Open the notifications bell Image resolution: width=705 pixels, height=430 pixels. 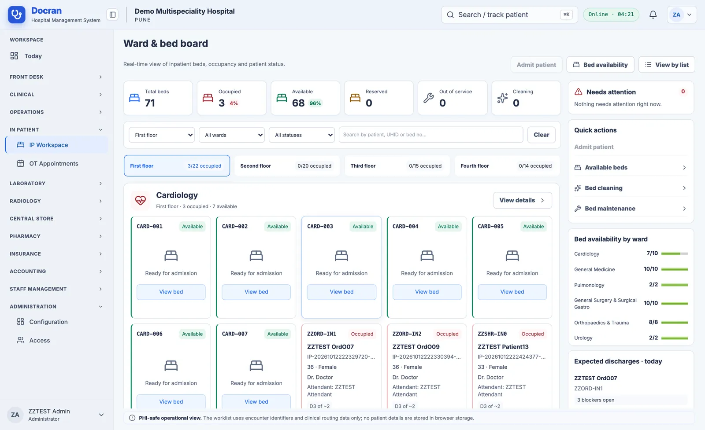pos(653,15)
